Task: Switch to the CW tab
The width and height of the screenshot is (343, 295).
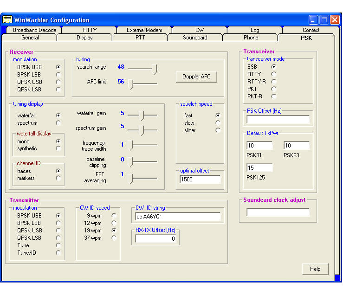Action: (x=200, y=30)
